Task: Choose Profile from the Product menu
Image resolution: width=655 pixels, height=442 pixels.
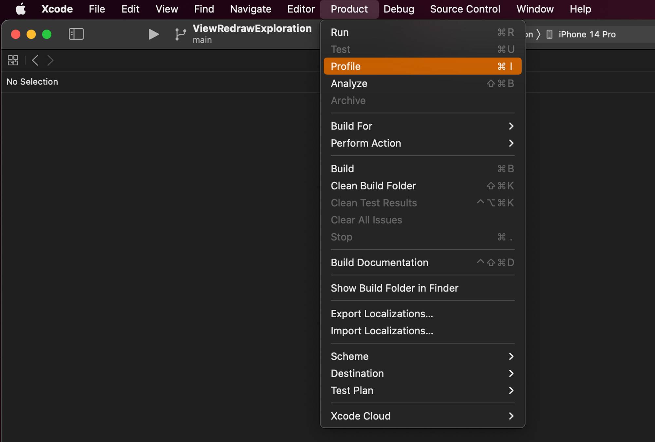Action: click(422, 66)
